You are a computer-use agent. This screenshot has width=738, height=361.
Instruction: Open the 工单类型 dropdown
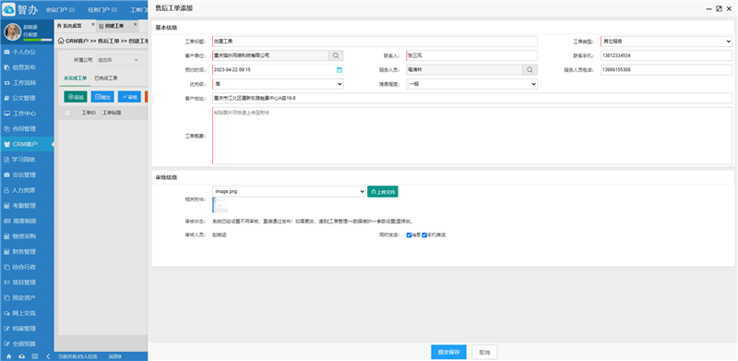pos(666,42)
